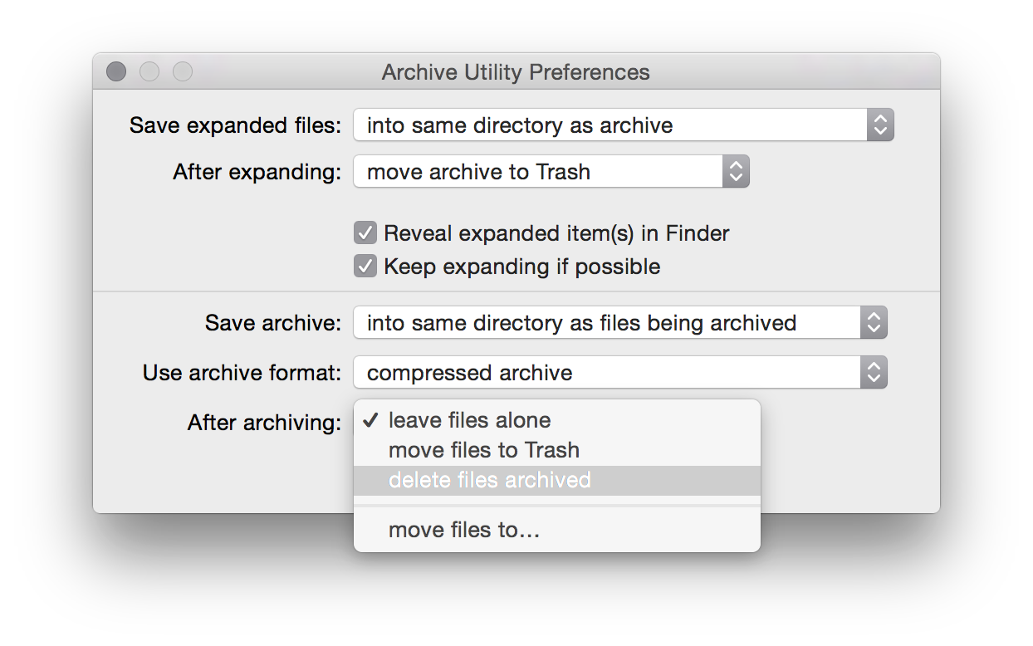This screenshot has width=1033, height=646.
Task: Pick 'move files to…' menu option
Action: tap(557, 530)
